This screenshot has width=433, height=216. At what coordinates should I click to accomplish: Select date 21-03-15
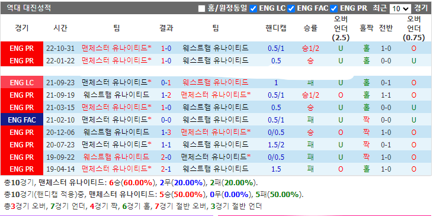click(x=60, y=107)
